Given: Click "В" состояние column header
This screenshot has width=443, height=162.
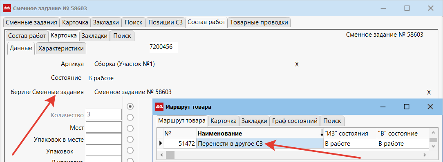Looking at the screenshot, I should [x=403, y=134].
